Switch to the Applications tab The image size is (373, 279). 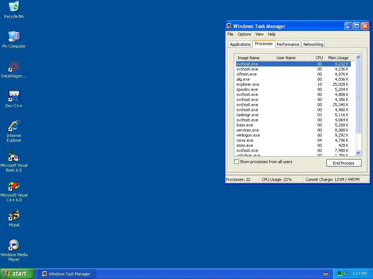[240, 44]
